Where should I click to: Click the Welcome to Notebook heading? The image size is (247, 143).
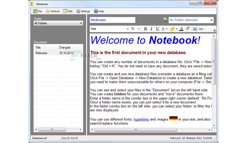pos(145,40)
